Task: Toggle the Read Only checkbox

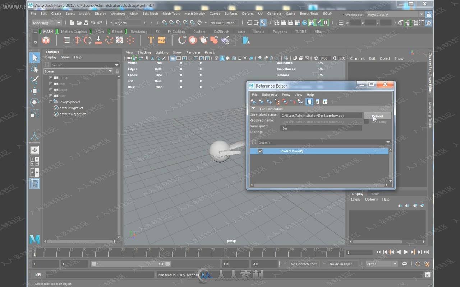Action: pos(366,122)
